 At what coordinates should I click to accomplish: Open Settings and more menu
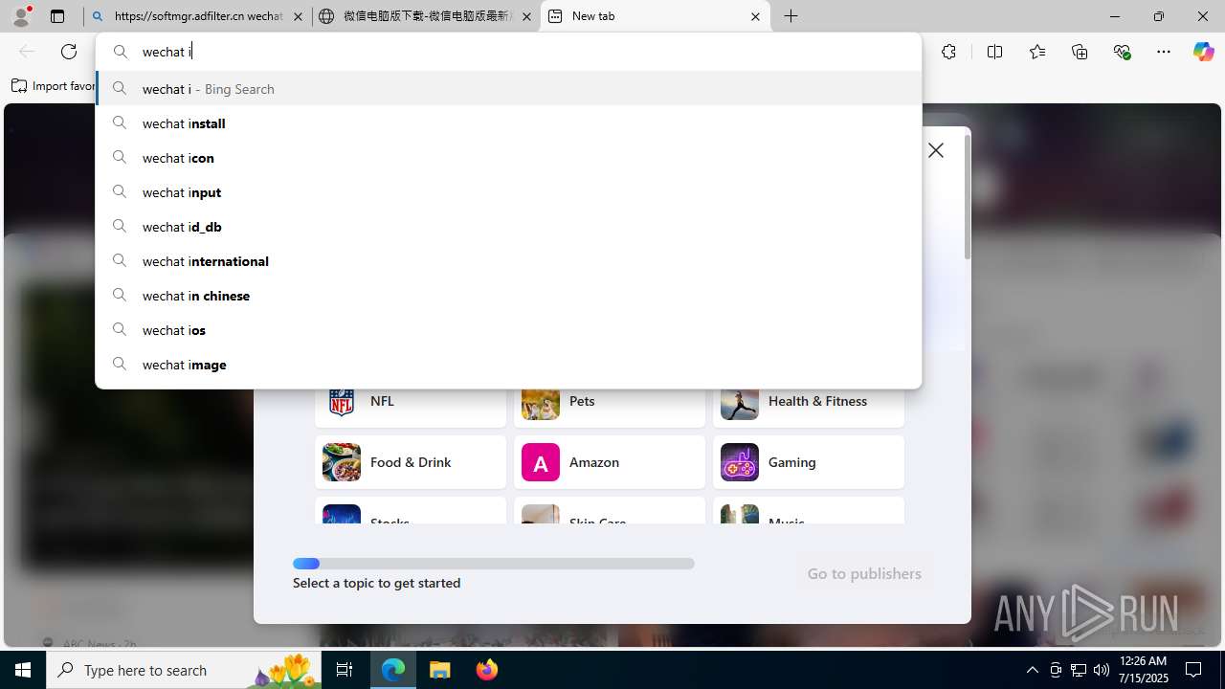point(1164,52)
